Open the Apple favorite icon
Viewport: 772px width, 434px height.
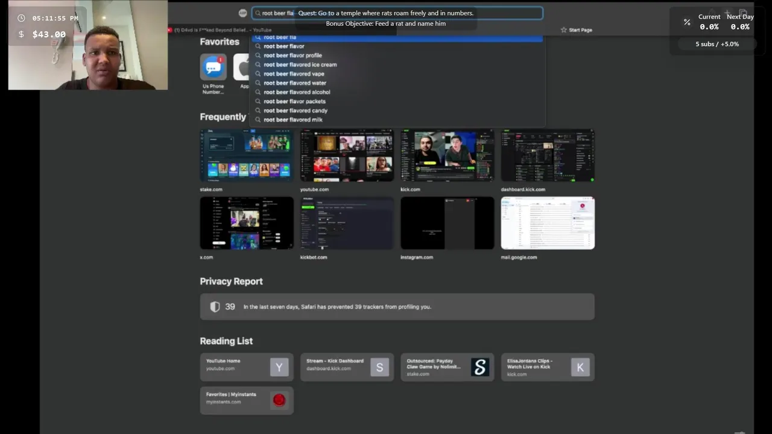click(242, 67)
